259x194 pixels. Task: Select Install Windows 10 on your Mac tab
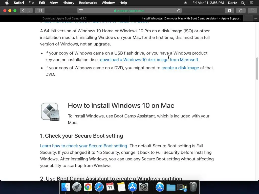(x=191, y=18)
